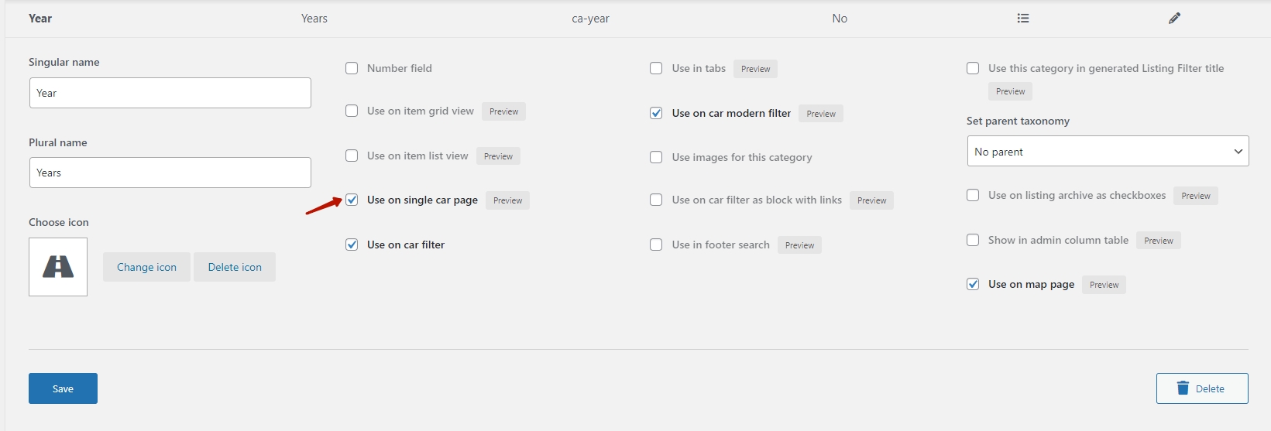
Task: Save the Year category settings
Action: [x=63, y=388]
